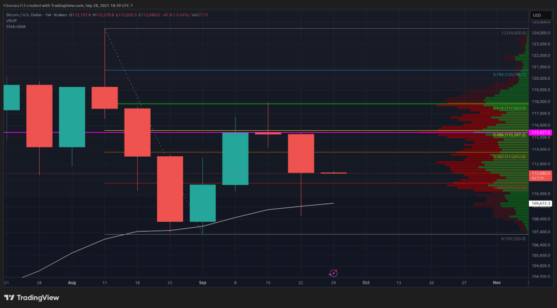Click the VRVP indicator label
557x308 pixels.
(x=12, y=21)
